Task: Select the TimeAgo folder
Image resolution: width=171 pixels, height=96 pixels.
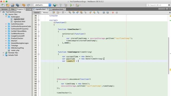Action: [14, 46]
